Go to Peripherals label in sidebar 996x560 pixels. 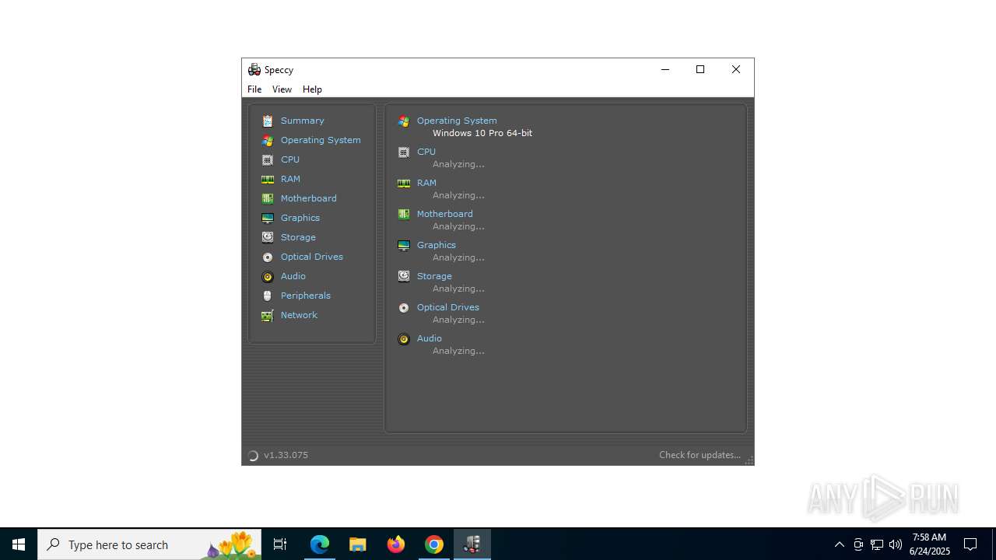[306, 296]
